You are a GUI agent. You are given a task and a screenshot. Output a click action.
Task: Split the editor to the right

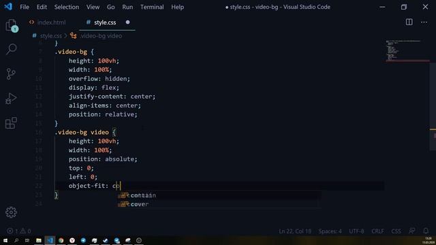(x=409, y=22)
